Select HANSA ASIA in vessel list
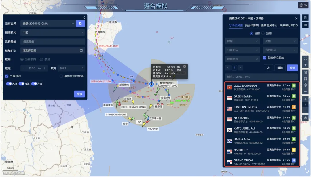The image size is (311, 177). coord(262,141)
